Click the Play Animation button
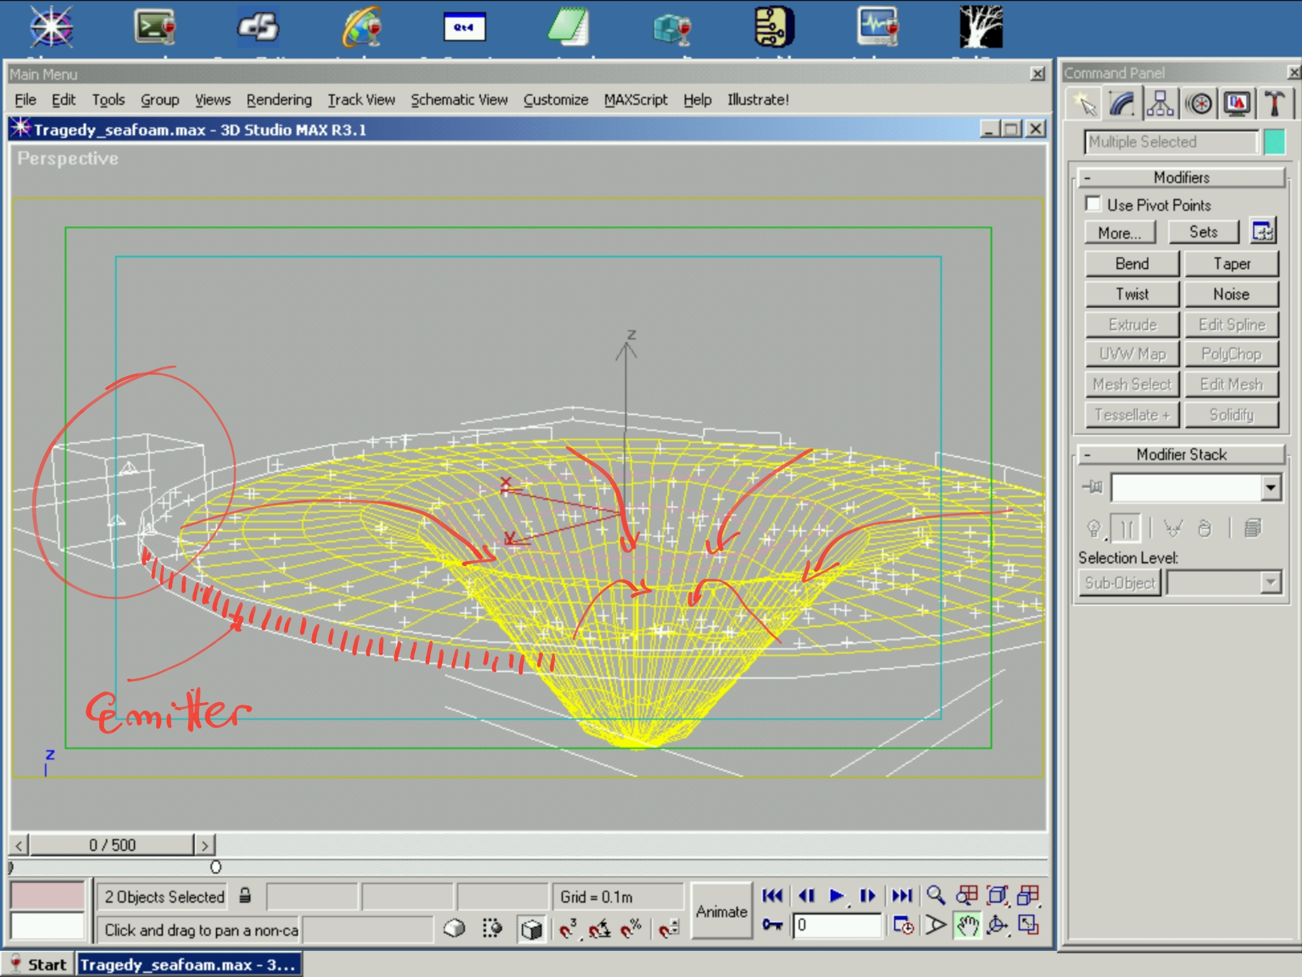The image size is (1302, 977). (x=837, y=896)
